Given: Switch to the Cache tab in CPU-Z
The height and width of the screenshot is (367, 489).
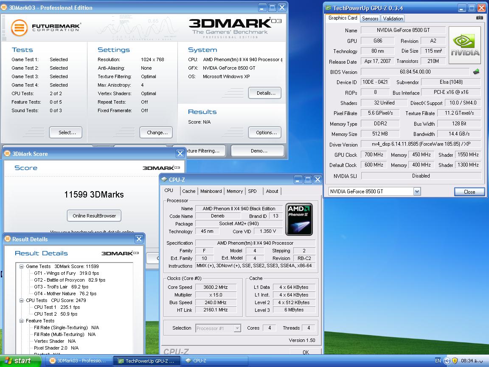Looking at the screenshot, I should click(188, 191).
